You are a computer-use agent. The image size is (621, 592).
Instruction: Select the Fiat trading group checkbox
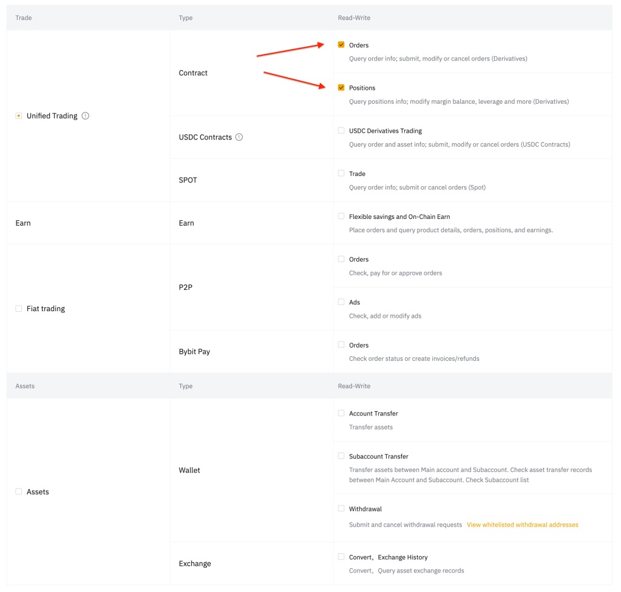pyautogui.click(x=19, y=309)
